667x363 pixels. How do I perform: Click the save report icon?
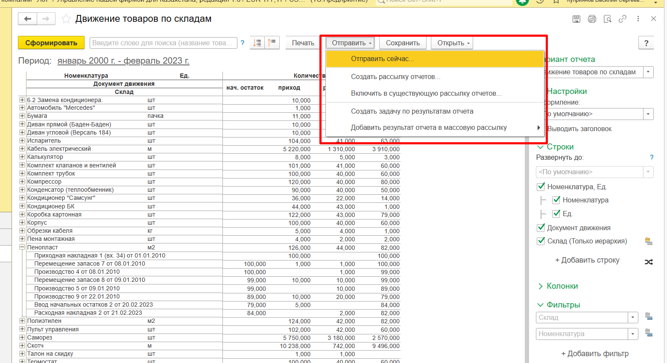[576, 19]
